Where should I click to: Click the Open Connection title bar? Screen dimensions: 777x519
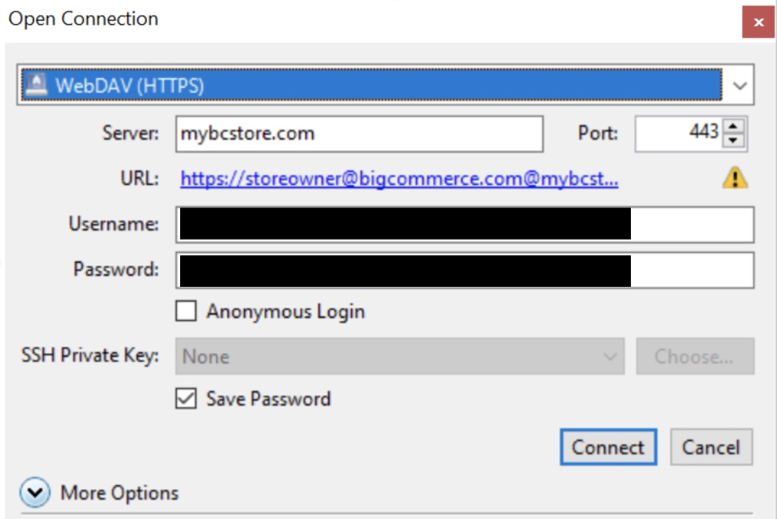332,19
